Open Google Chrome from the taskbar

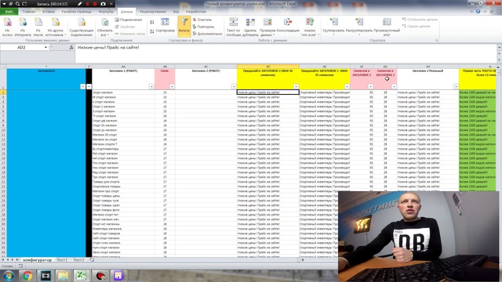(27, 276)
